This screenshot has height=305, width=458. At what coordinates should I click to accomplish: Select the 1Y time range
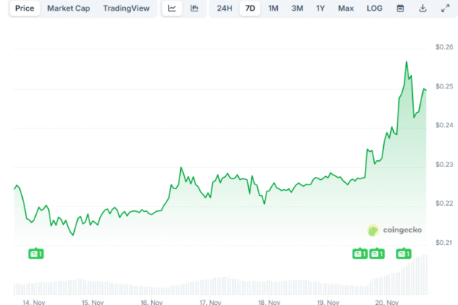point(321,8)
